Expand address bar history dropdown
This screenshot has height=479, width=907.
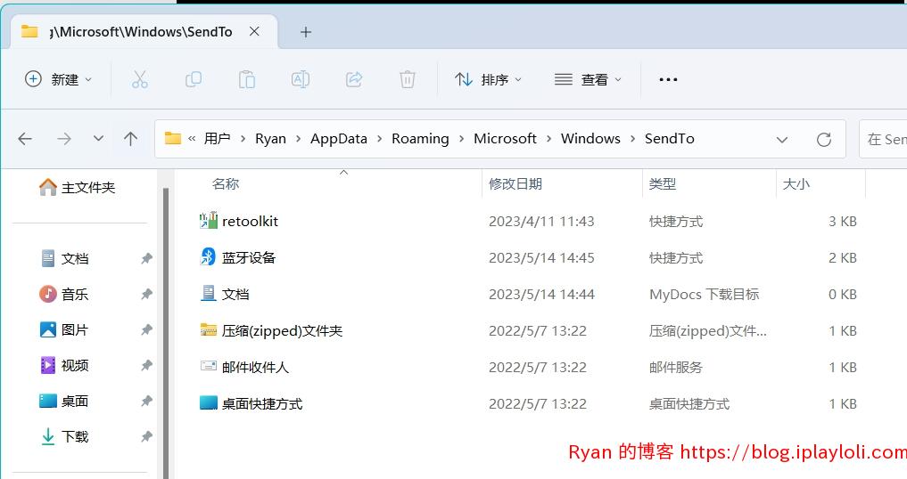coord(782,139)
